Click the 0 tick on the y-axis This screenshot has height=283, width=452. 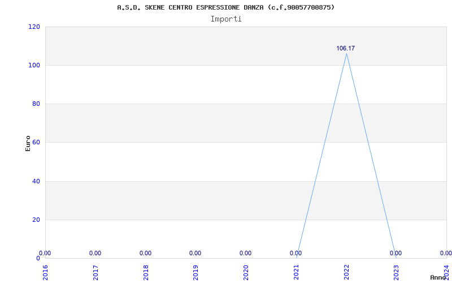point(38,258)
